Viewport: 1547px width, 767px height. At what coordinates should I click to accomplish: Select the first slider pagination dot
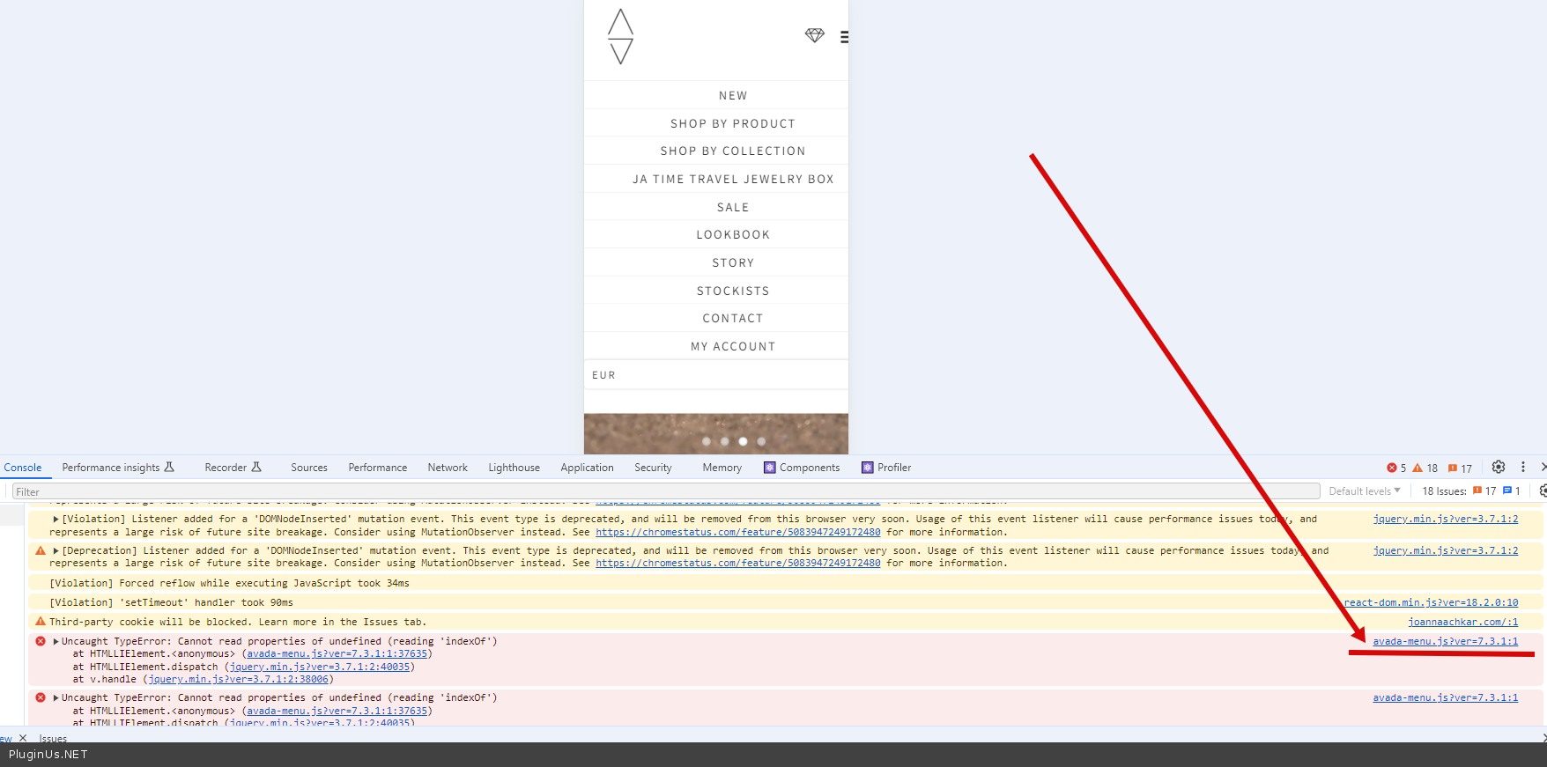[707, 441]
